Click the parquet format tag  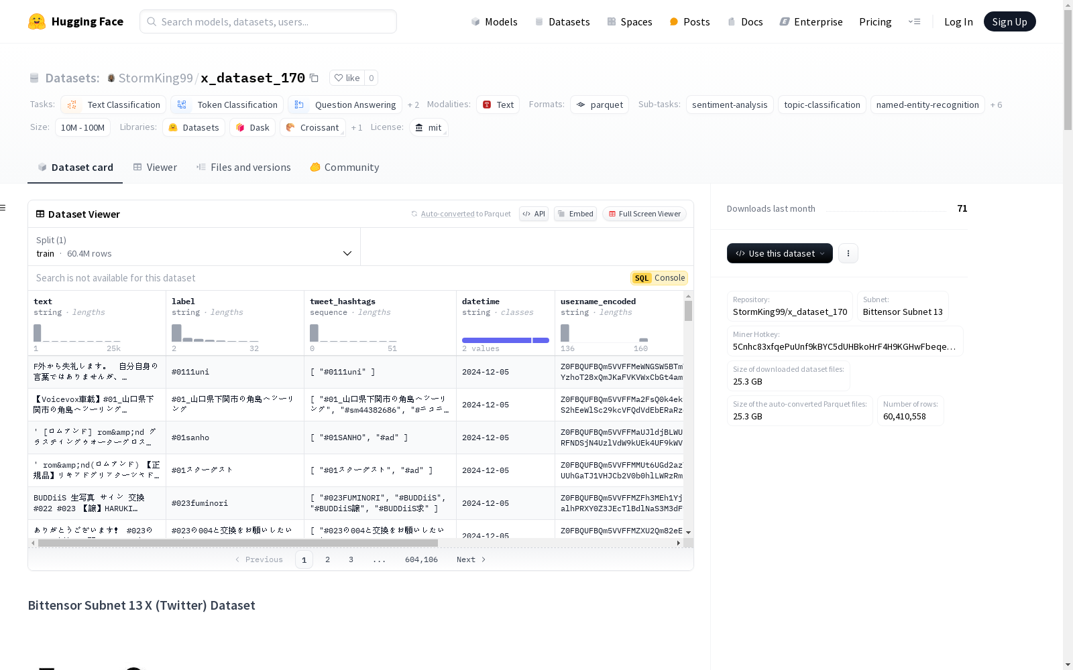(x=600, y=105)
